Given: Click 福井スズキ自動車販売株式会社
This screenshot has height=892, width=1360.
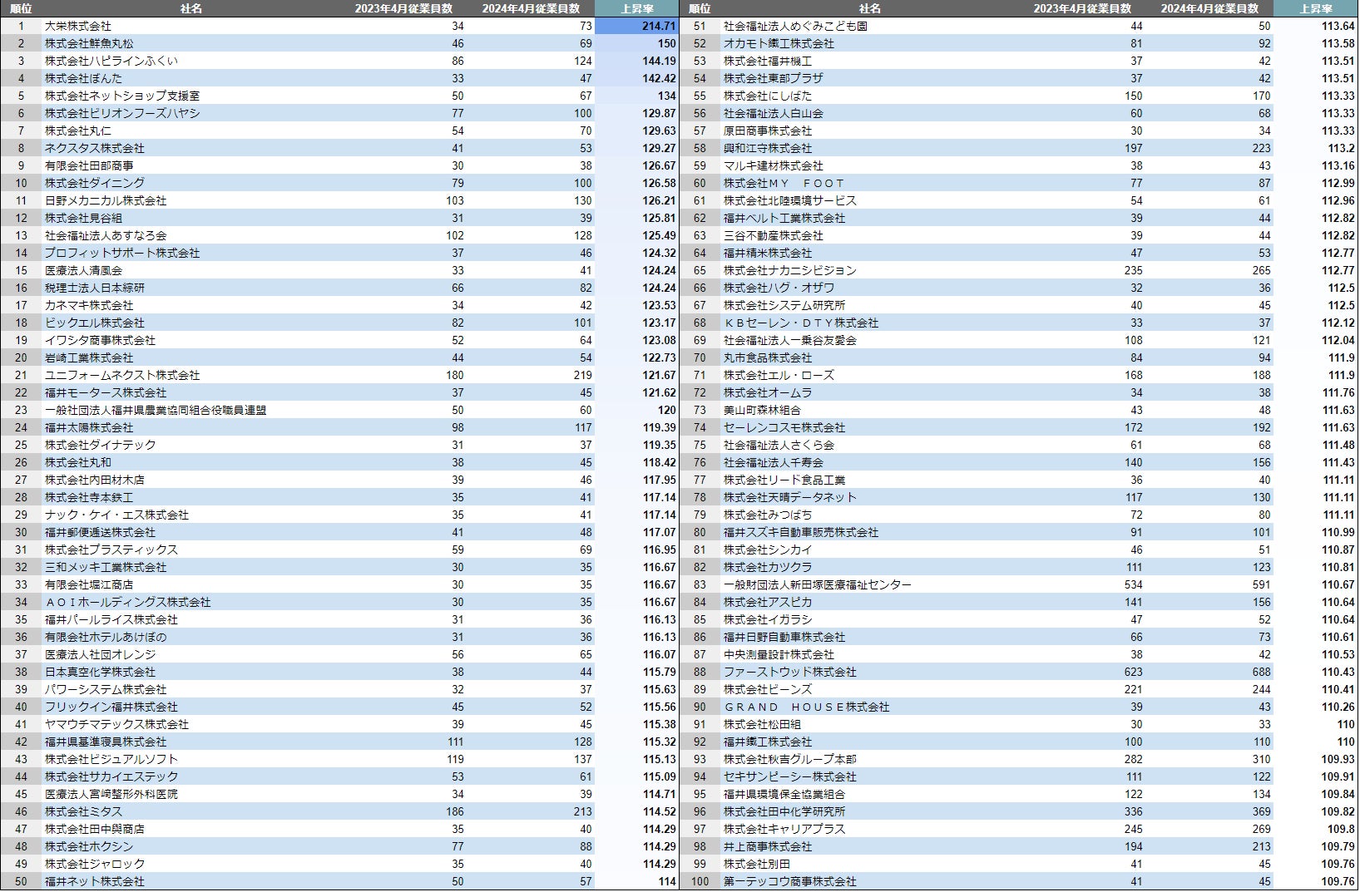Looking at the screenshot, I should coord(801,532).
